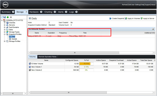
Task: Click volumes table horizontal scrollbar thumb
Action: coord(69,93)
